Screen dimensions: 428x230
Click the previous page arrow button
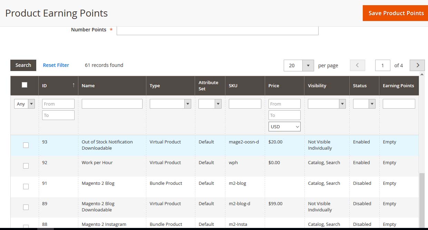pyautogui.click(x=357, y=65)
